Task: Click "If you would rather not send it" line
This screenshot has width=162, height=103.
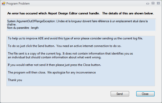Action: [x=54, y=65]
